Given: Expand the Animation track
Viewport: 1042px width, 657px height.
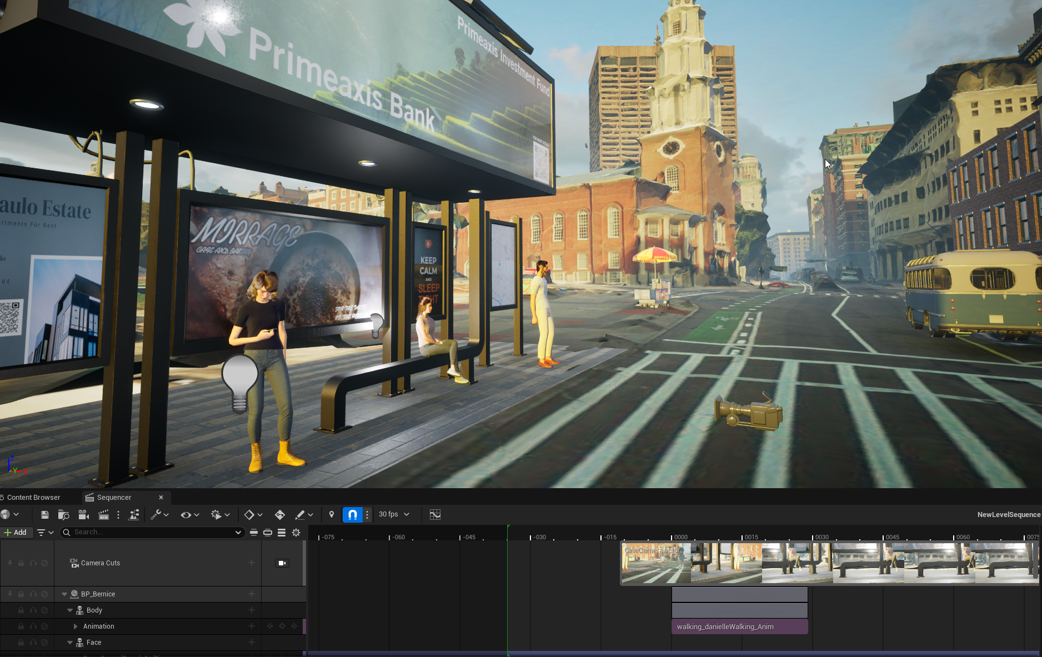Looking at the screenshot, I should coord(76,626).
